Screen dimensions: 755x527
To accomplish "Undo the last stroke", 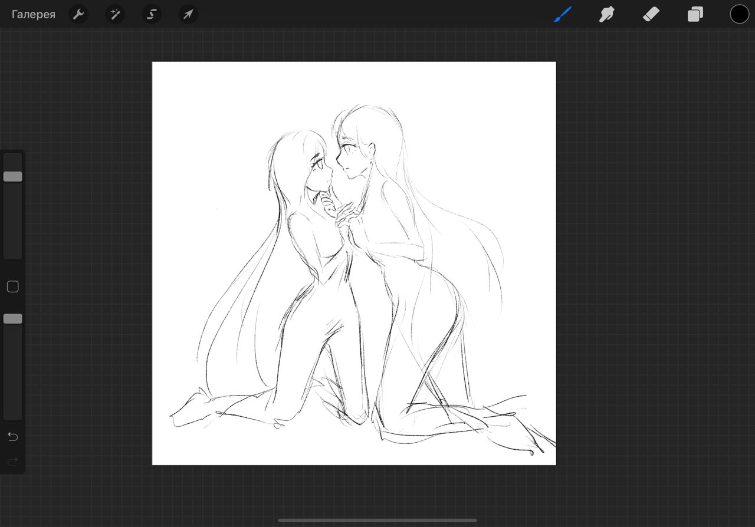I will tap(13, 437).
